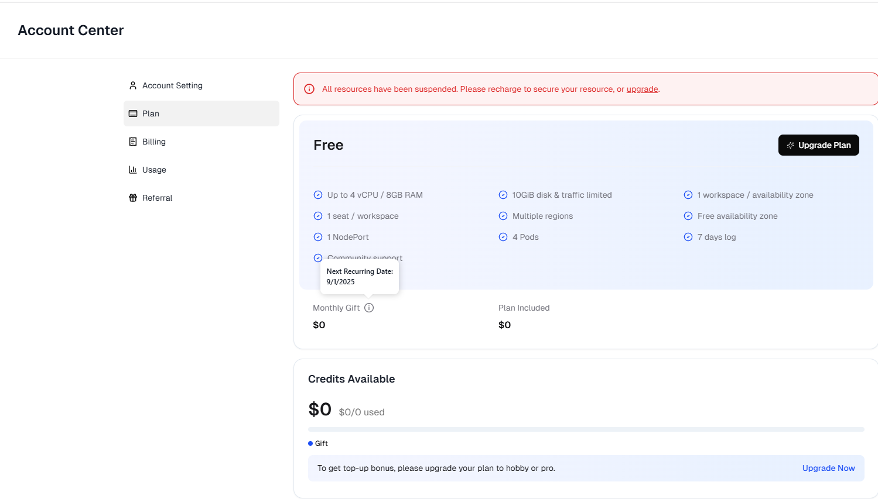Click the Gift legend label

(x=322, y=443)
